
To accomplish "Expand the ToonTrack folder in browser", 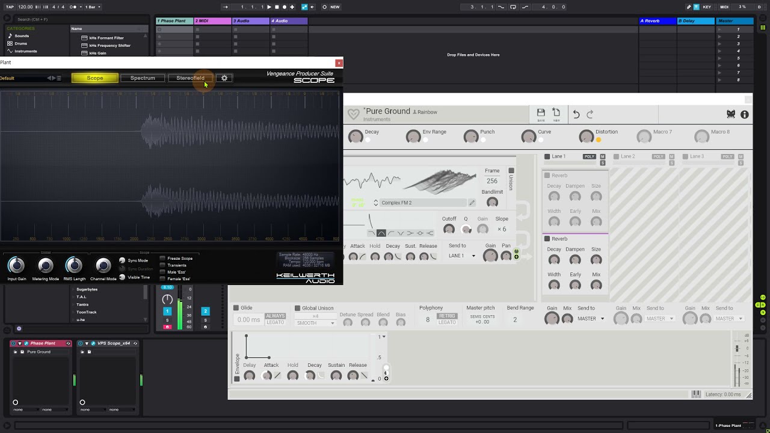I will (73, 312).
